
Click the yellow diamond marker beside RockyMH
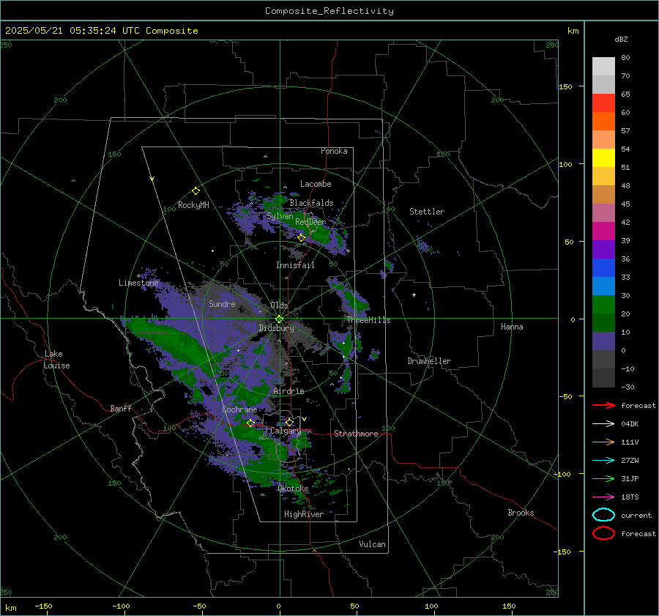pos(196,191)
